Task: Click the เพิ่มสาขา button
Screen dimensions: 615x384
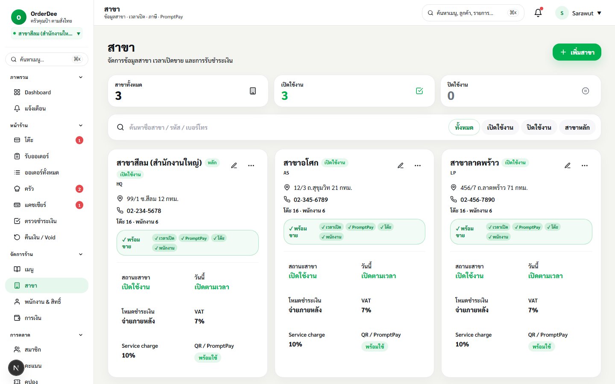Action: pyautogui.click(x=577, y=52)
